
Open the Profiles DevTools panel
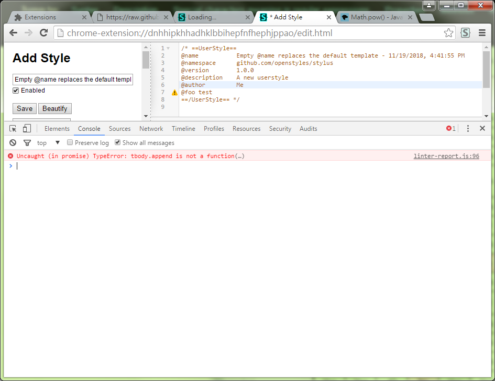pos(214,129)
